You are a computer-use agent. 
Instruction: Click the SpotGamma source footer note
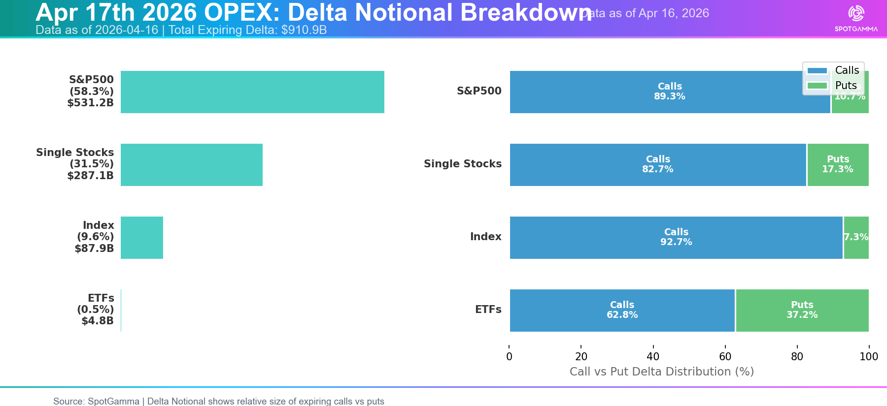point(218,401)
